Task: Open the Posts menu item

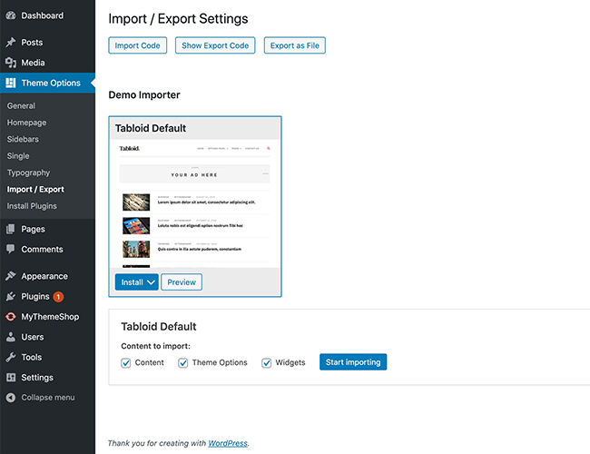Action: [48, 42]
